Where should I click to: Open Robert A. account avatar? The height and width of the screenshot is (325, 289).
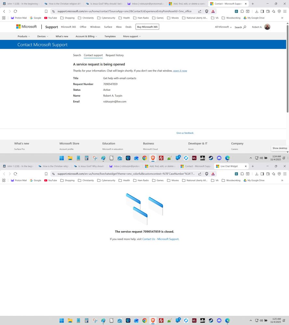click(267, 27)
